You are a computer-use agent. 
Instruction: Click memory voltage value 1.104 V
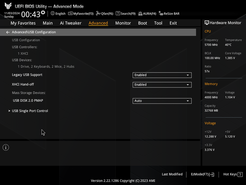click(x=230, y=97)
